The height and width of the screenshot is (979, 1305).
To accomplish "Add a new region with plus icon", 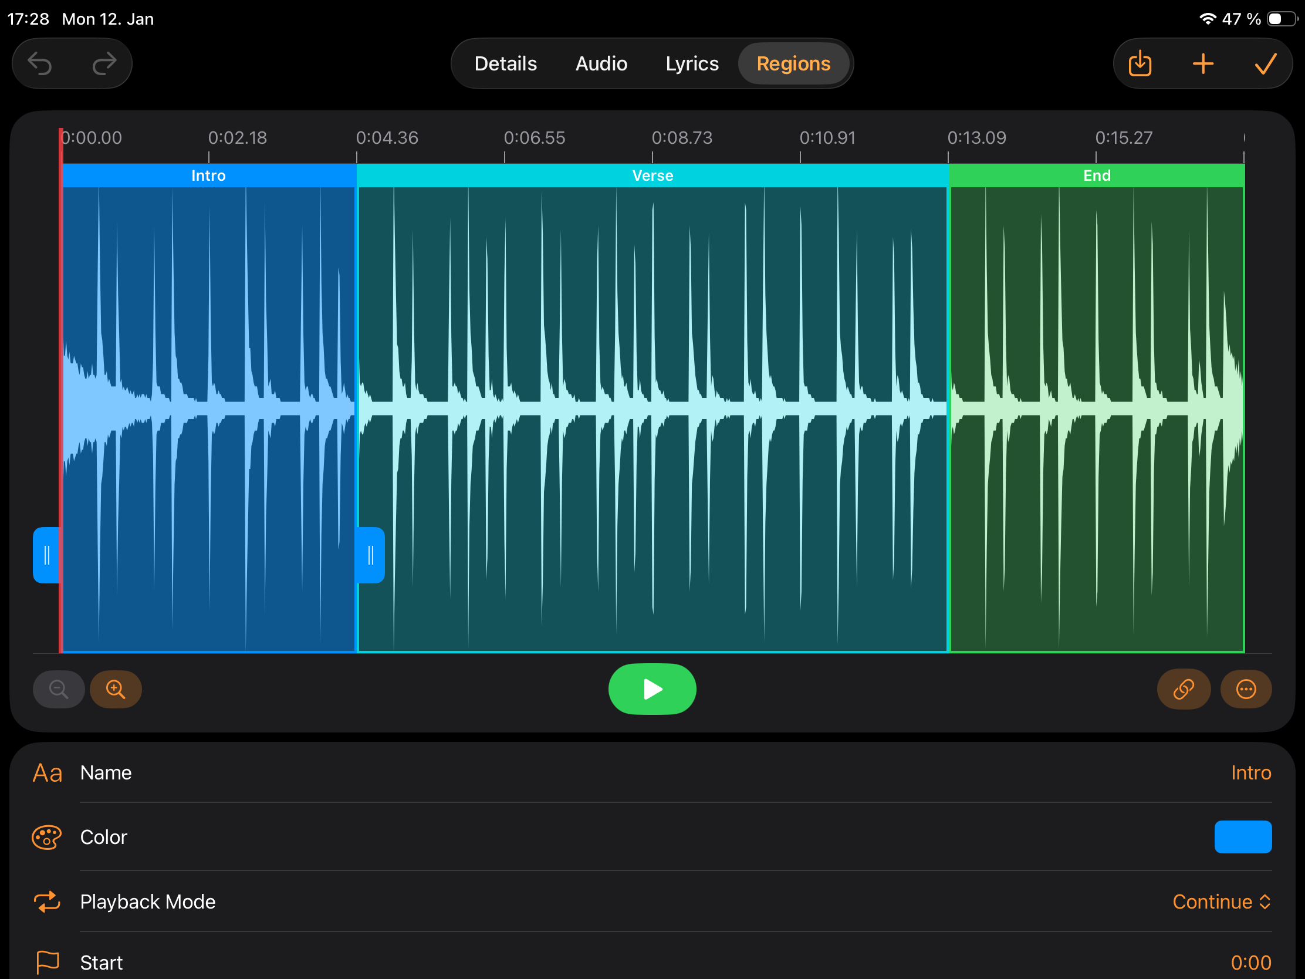I will click(1203, 64).
